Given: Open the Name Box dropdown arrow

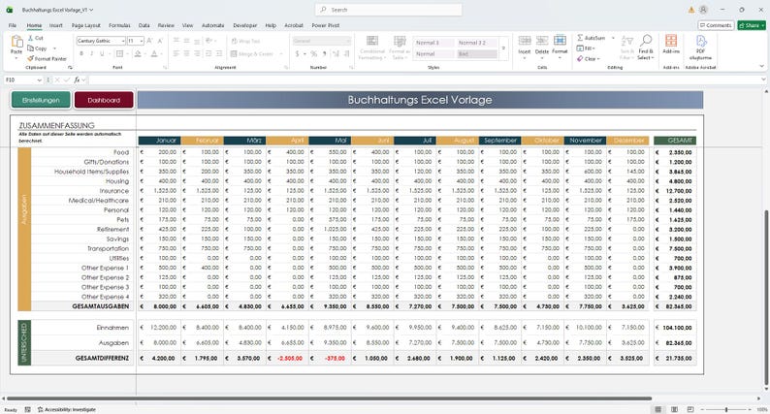Looking at the screenshot, I should pos(40,80).
